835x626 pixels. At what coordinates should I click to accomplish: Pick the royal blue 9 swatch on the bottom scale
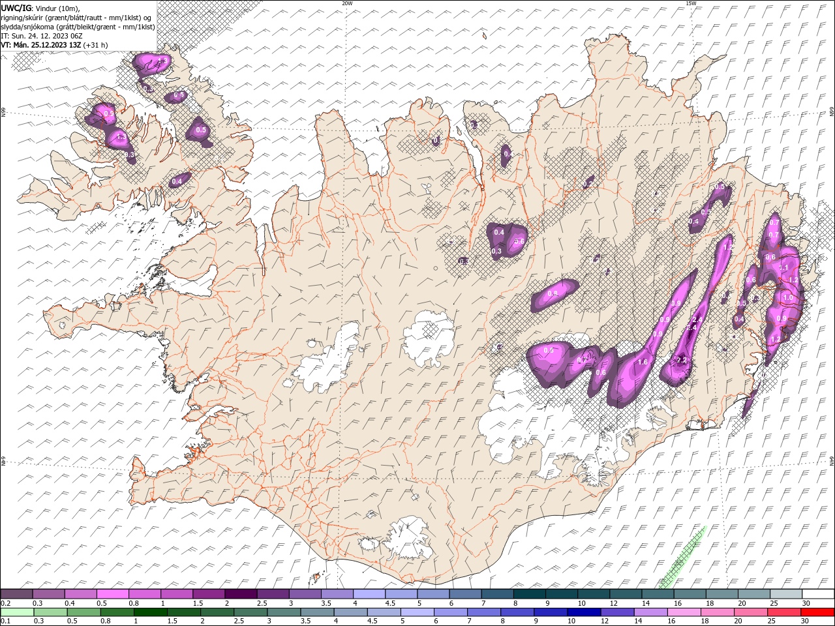click(x=551, y=612)
